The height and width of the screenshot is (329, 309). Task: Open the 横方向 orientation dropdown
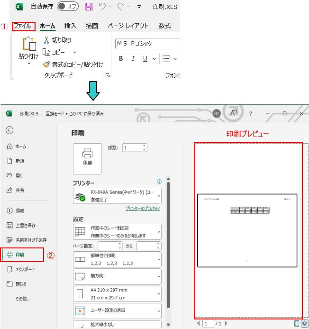[x=117, y=276]
